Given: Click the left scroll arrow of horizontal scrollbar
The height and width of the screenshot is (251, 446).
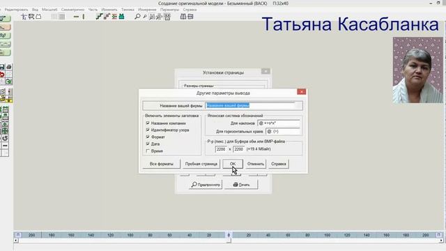Looking at the screenshot, I should 16,241.
